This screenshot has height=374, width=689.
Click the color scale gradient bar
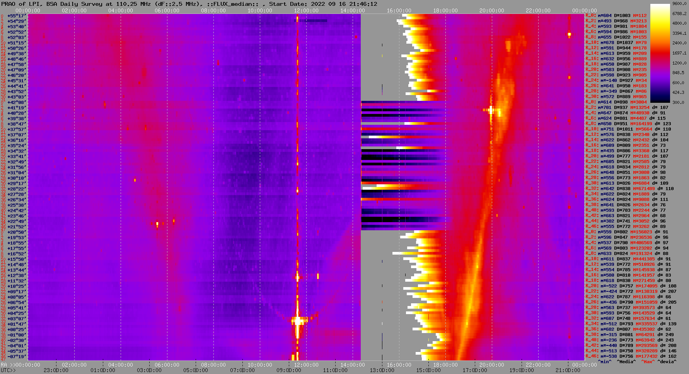[660, 53]
